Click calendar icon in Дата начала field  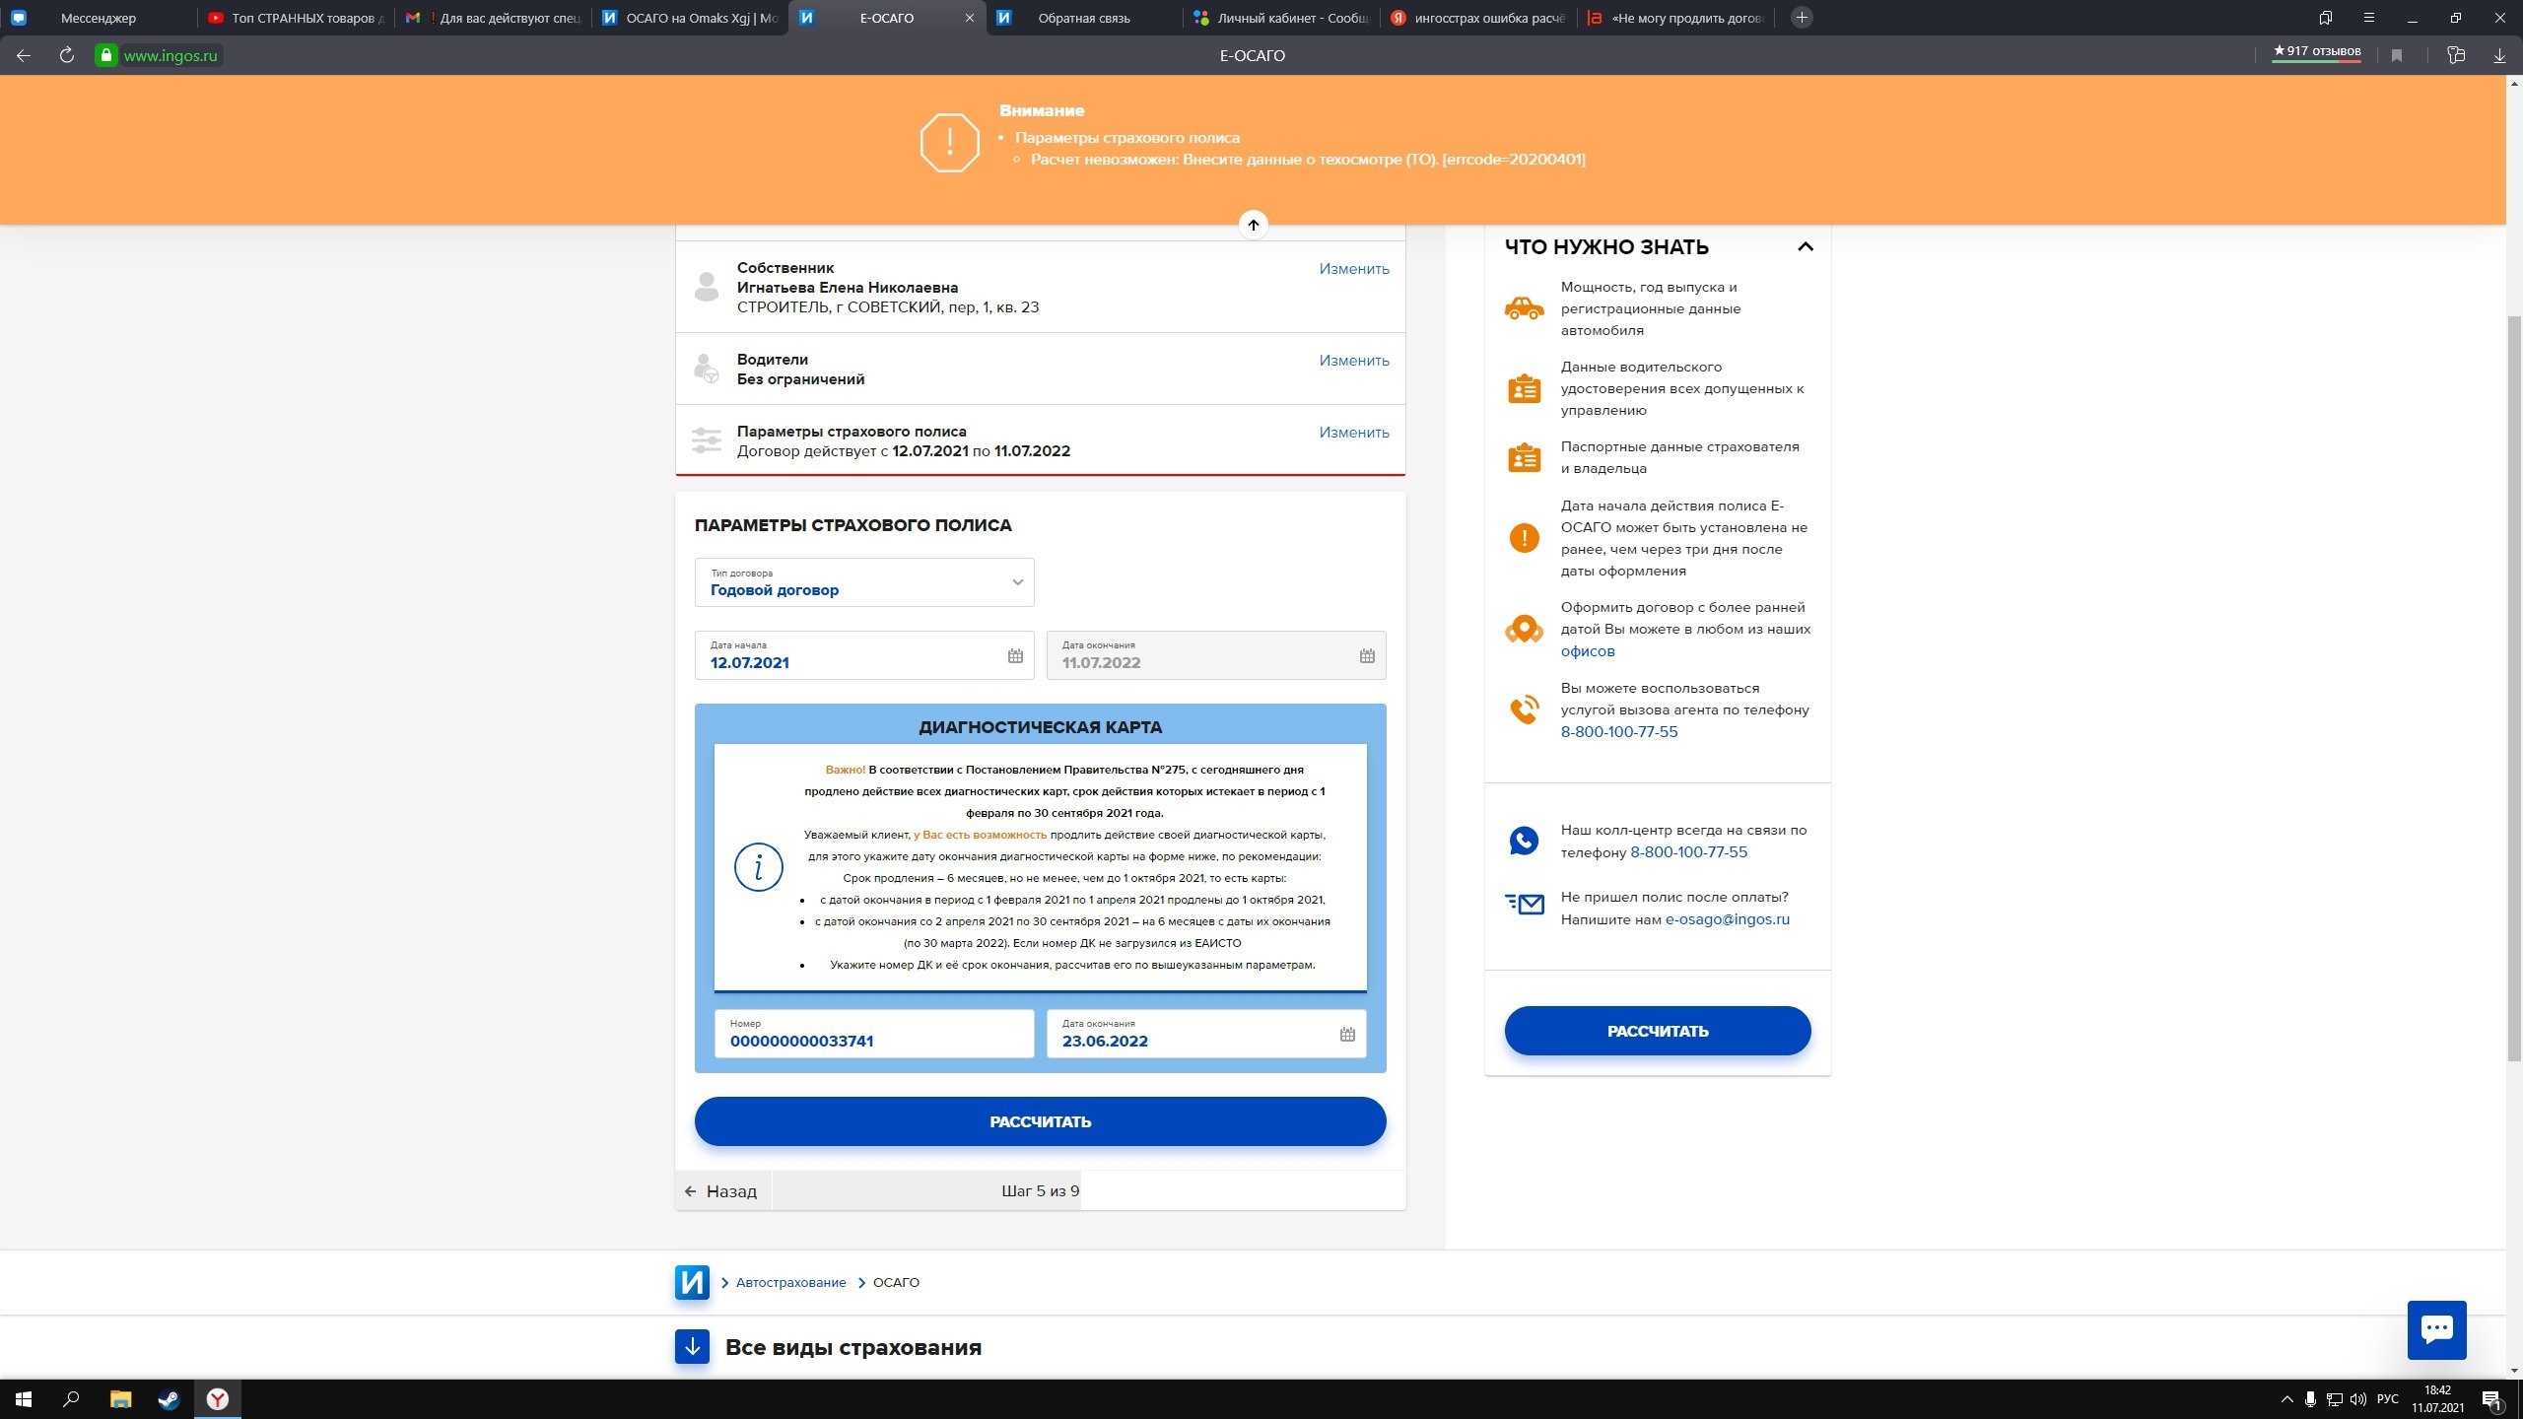pos(1015,656)
